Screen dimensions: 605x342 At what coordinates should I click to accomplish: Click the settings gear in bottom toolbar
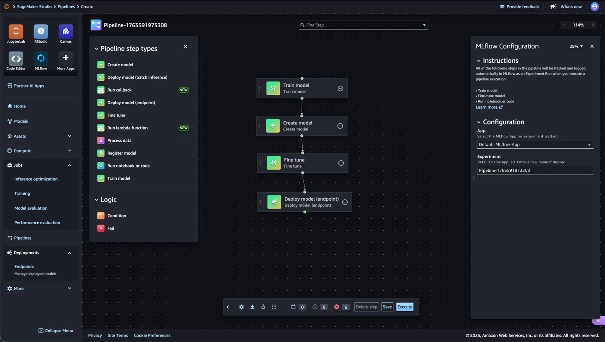click(241, 307)
